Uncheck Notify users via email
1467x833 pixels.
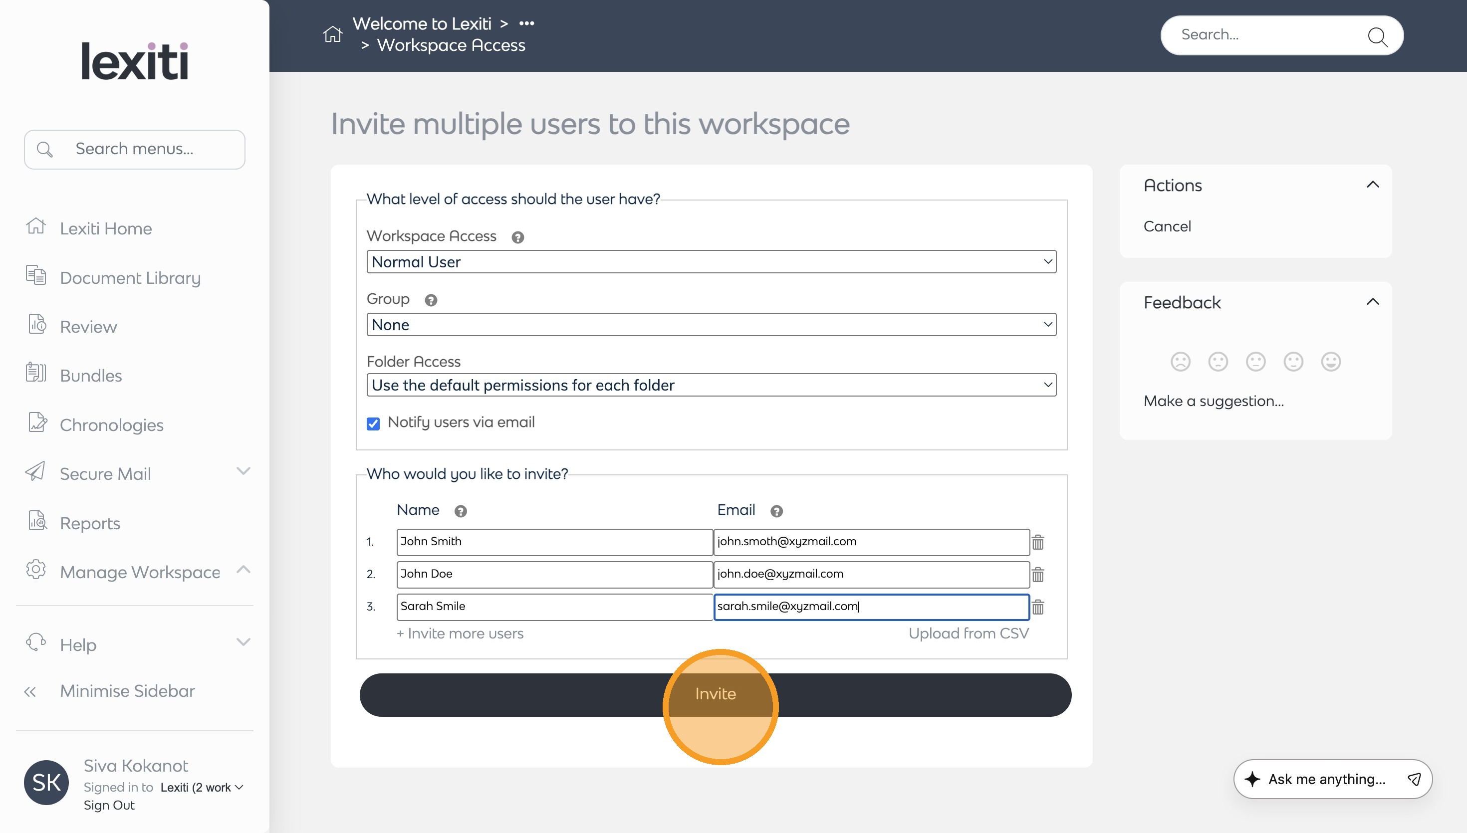pos(373,423)
